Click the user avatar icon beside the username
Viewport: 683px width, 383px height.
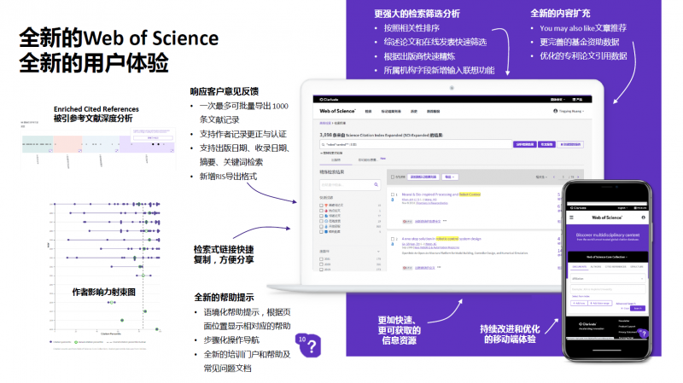[x=556, y=111]
